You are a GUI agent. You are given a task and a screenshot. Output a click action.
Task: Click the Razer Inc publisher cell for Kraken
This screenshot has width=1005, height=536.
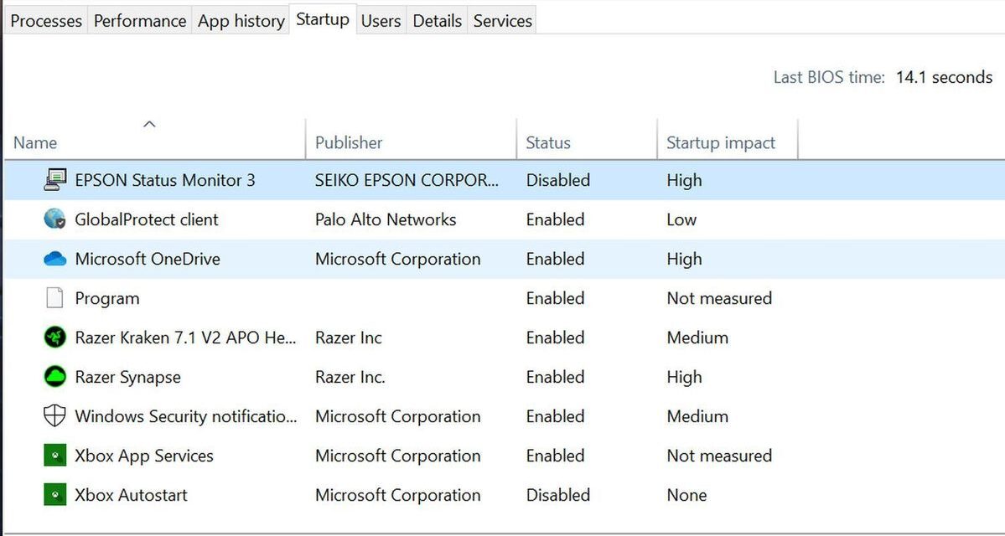tap(348, 338)
